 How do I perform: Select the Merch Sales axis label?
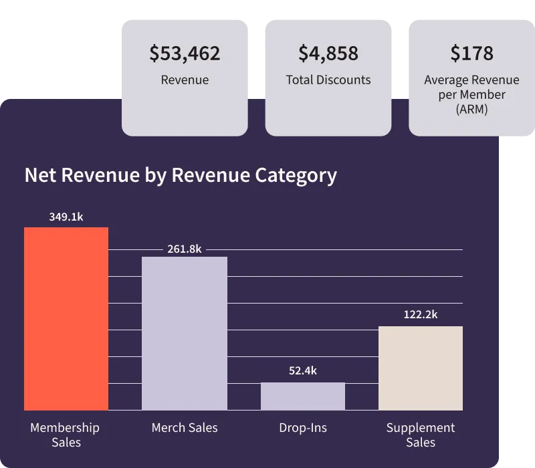185,428
